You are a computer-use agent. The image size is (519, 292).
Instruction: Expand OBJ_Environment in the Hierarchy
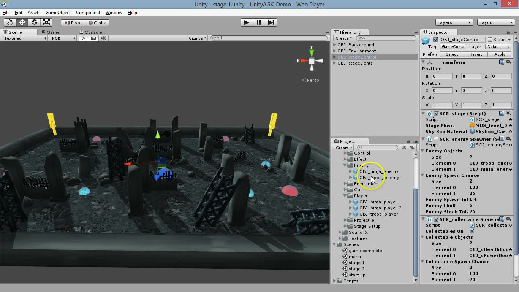pos(334,51)
